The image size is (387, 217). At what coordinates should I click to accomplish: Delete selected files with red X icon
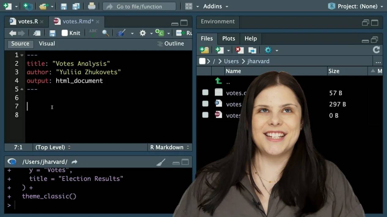239,50
